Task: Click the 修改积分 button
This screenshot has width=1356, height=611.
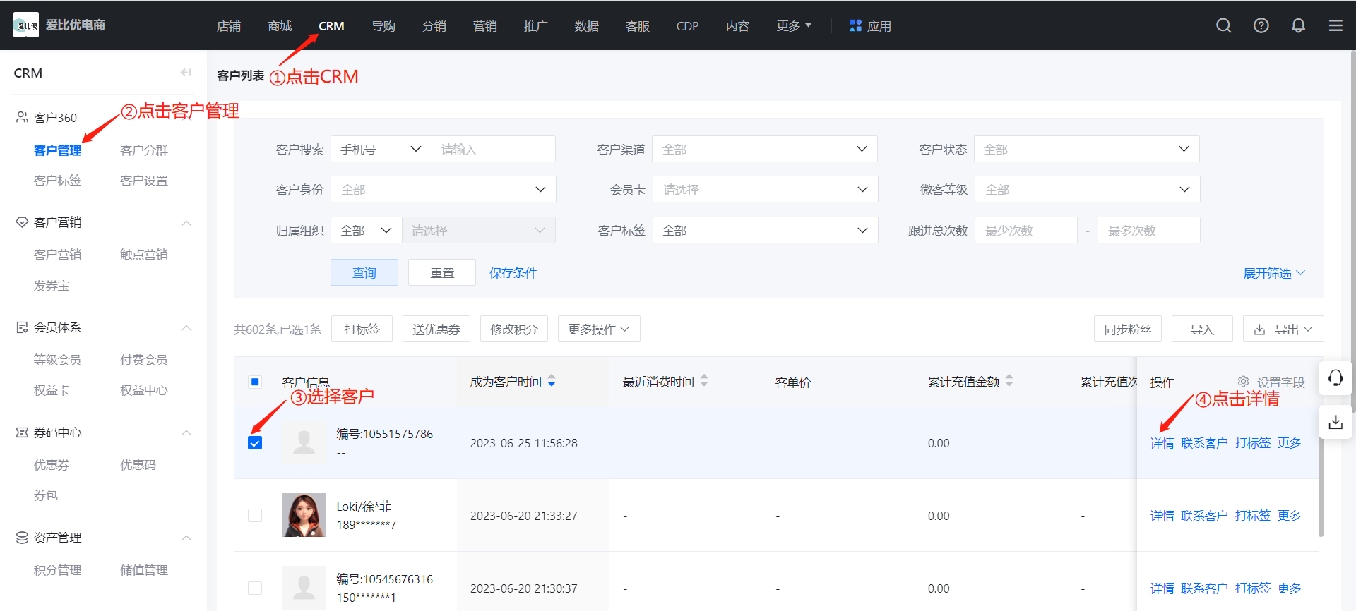Action: tap(514, 329)
